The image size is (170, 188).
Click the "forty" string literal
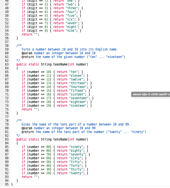pyautogui.click(x=75, y=165)
